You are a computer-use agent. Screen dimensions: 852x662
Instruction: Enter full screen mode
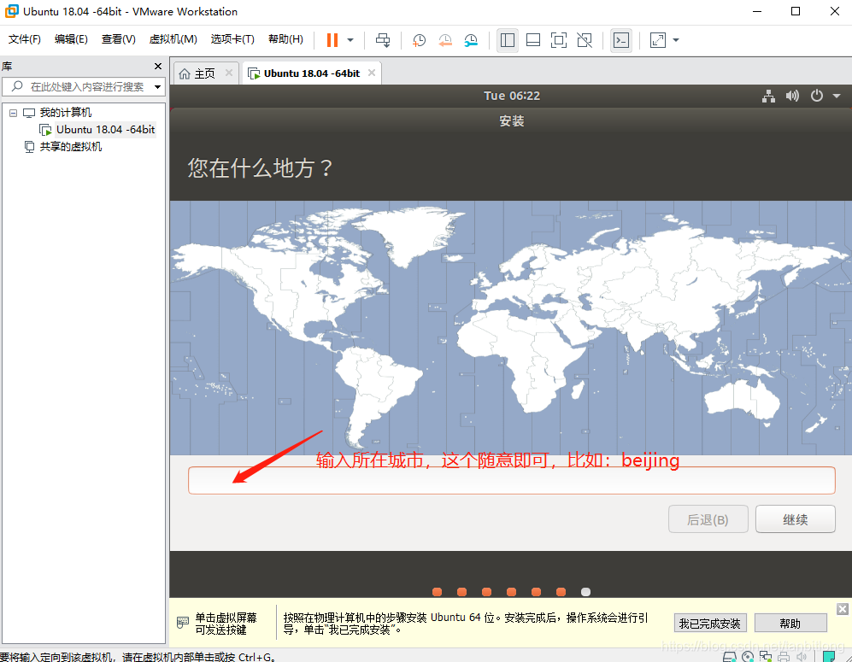(x=559, y=40)
